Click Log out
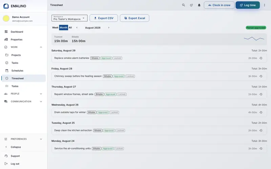The width and height of the screenshot is (271, 169). tap(23, 164)
